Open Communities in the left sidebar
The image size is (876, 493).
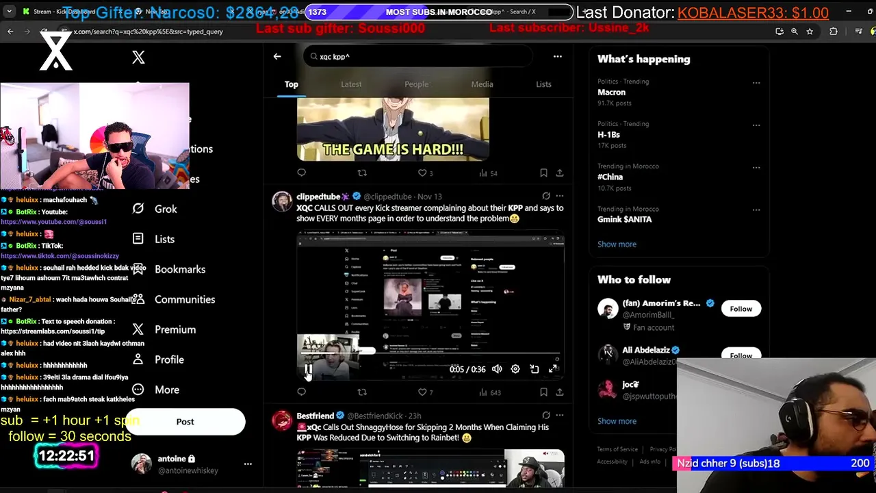pos(173,299)
